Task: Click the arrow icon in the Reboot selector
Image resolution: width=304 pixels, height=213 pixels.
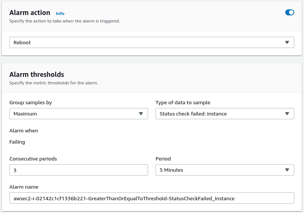Action: click(287, 42)
